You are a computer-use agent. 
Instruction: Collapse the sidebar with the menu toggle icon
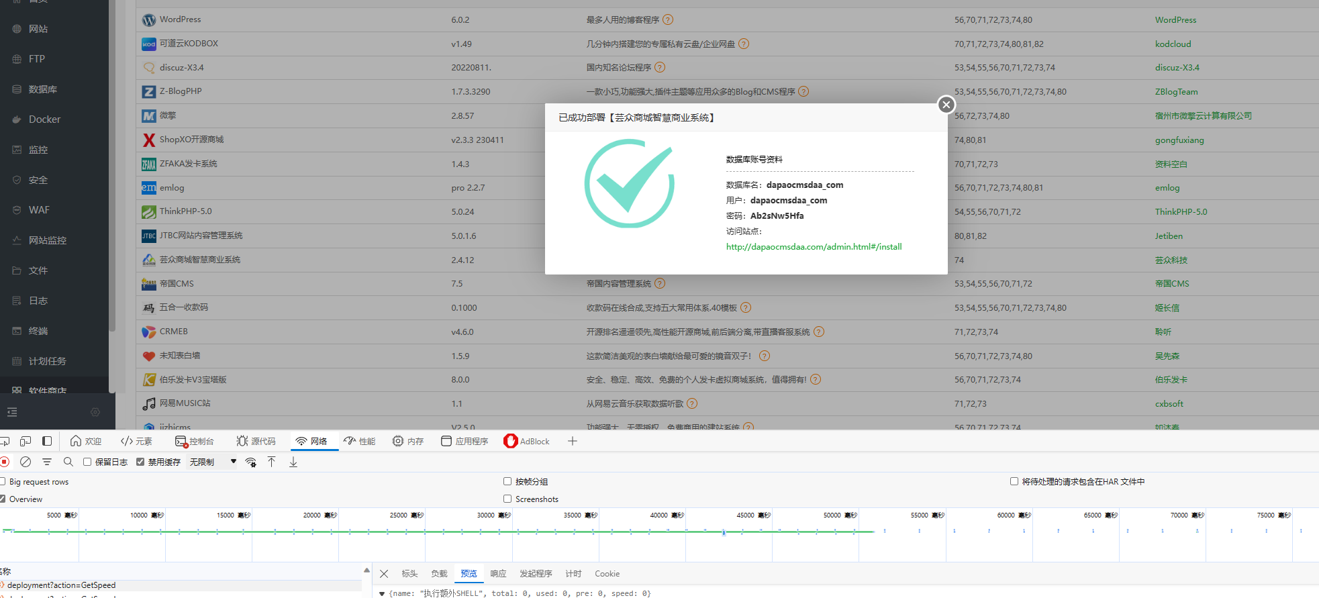(x=12, y=412)
